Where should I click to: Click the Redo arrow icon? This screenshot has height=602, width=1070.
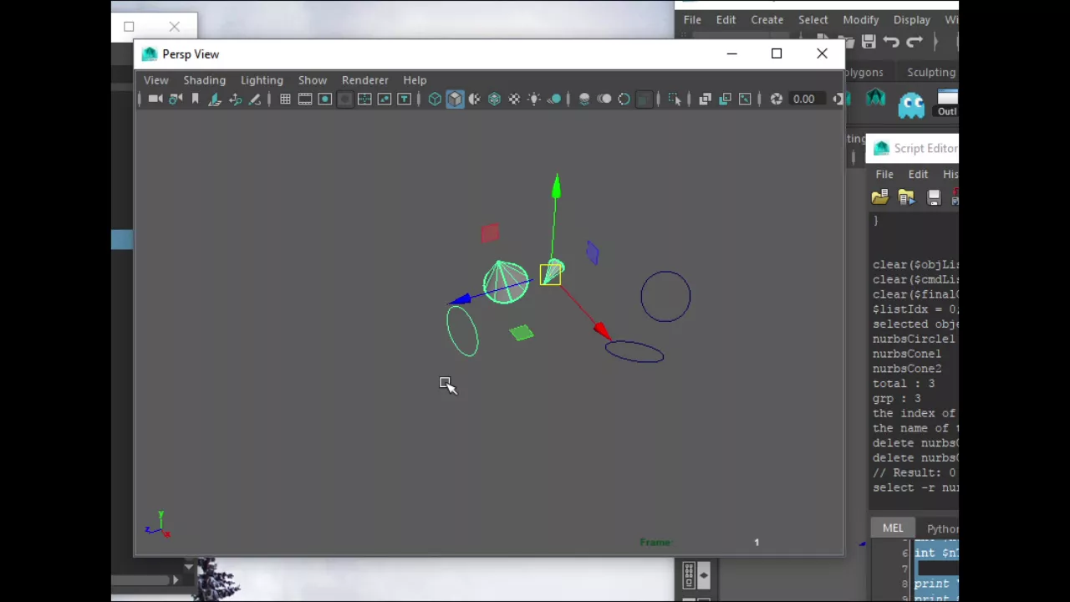(915, 42)
